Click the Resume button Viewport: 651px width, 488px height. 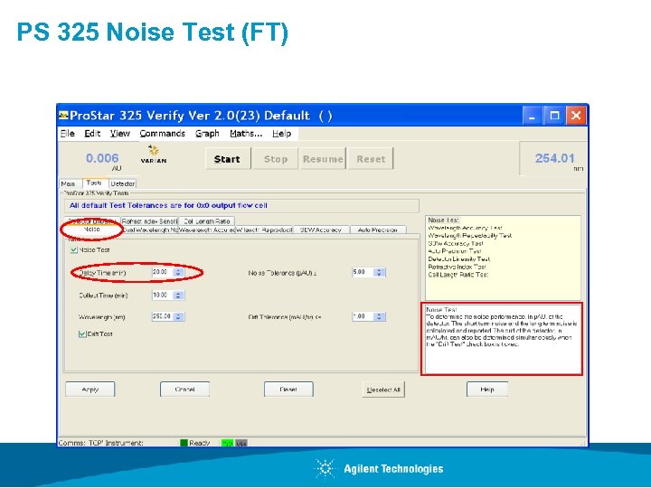(323, 159)
